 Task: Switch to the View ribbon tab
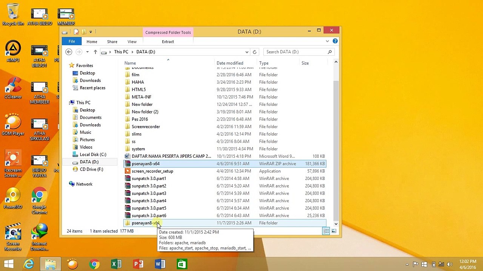tap(132, 42)
